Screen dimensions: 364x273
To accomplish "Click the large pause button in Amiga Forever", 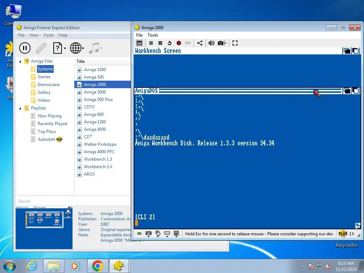I will tap(25, 48).
